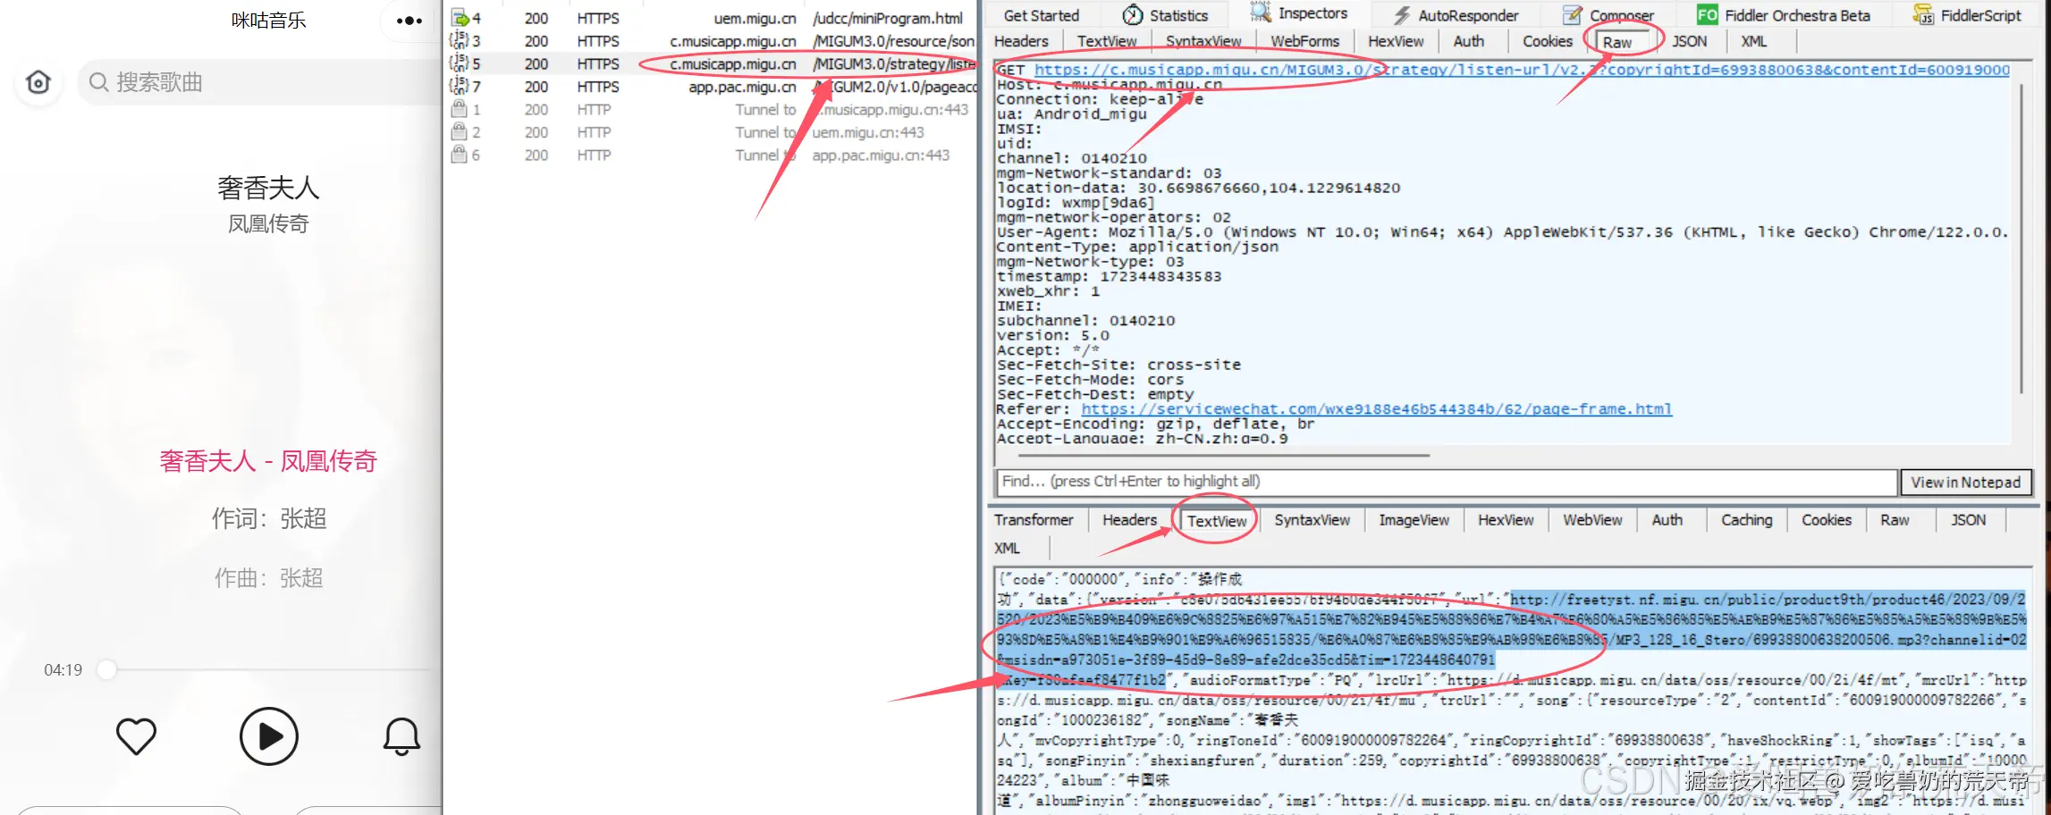Select the app.pac.migu.cn host cell
2051x815 pixels.
[742, 87]
